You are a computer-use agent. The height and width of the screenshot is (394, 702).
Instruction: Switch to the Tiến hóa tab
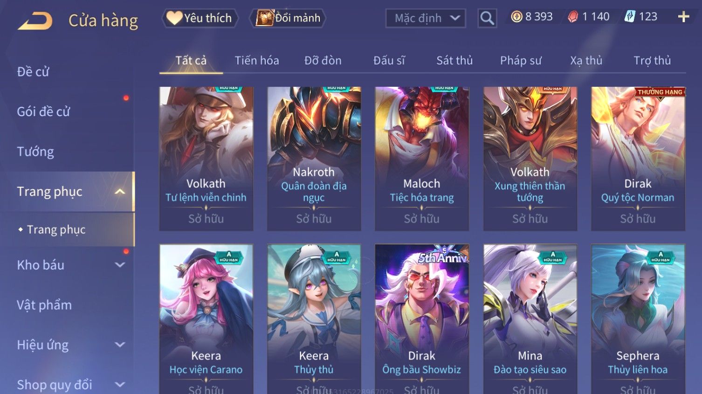(x=257, y=61)
